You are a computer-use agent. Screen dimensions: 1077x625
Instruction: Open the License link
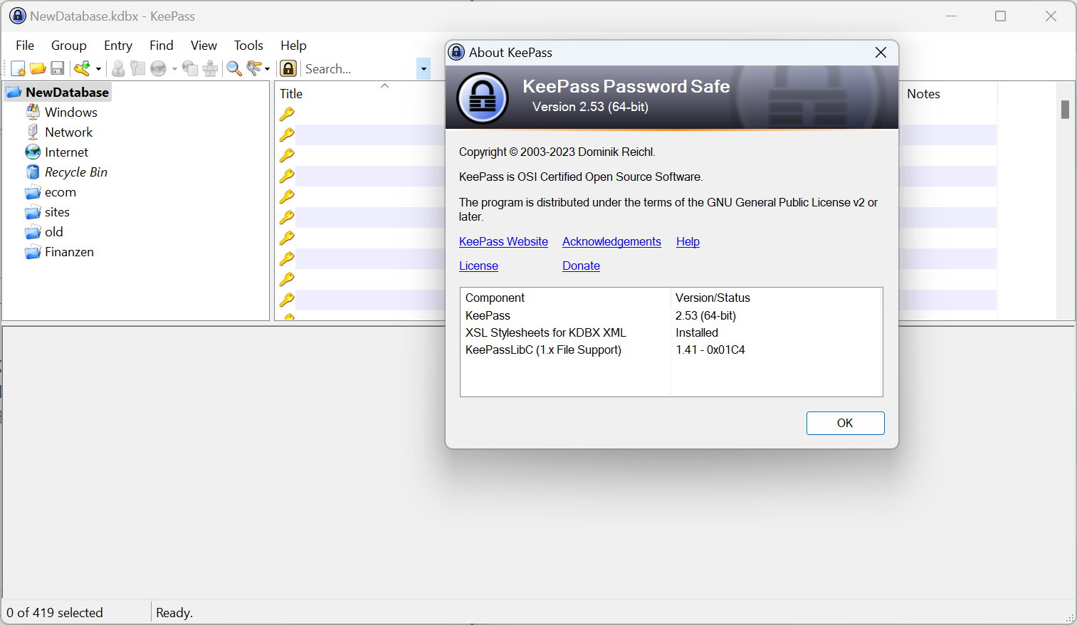click(x=478, y=266)
